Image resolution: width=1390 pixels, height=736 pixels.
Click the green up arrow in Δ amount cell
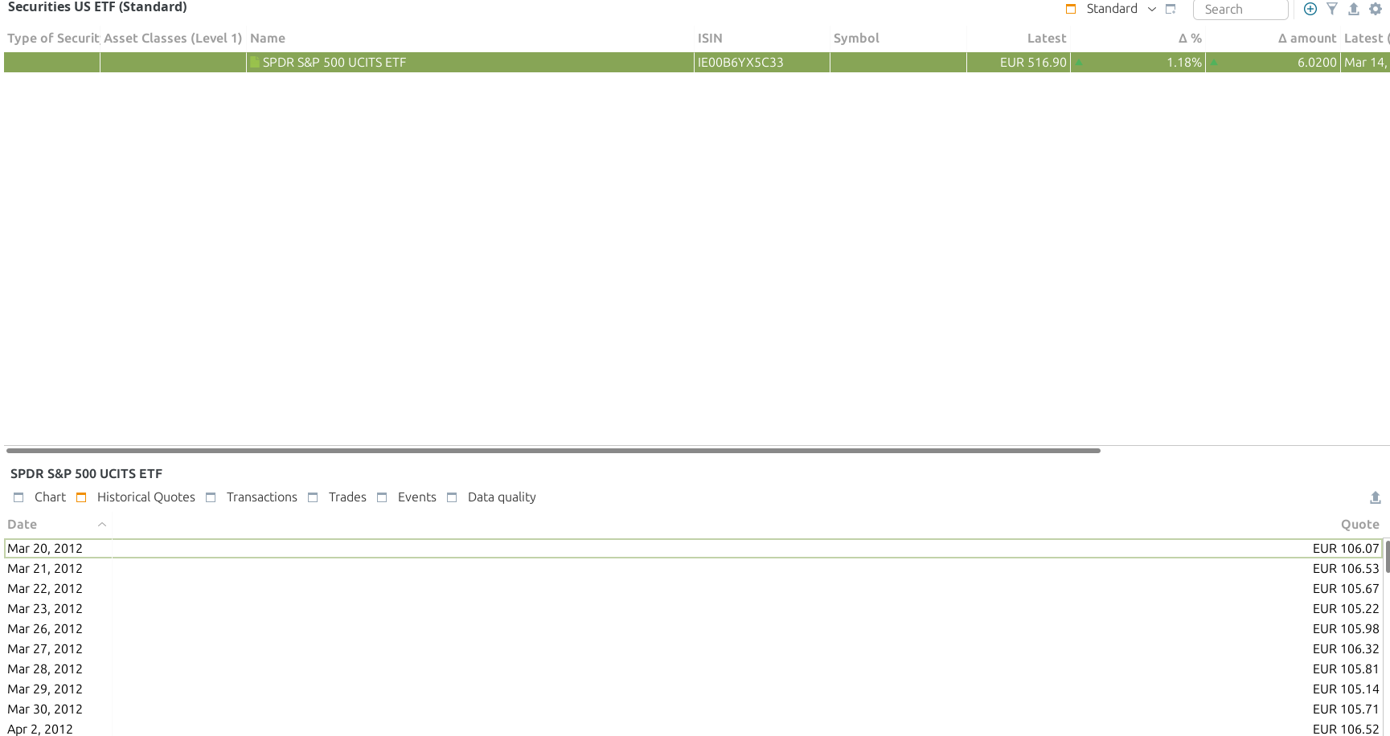[x=1214, y=63]
